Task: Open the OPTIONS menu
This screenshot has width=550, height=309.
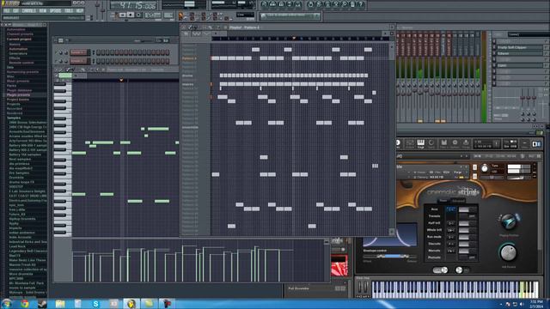Action: coord(55,11)
